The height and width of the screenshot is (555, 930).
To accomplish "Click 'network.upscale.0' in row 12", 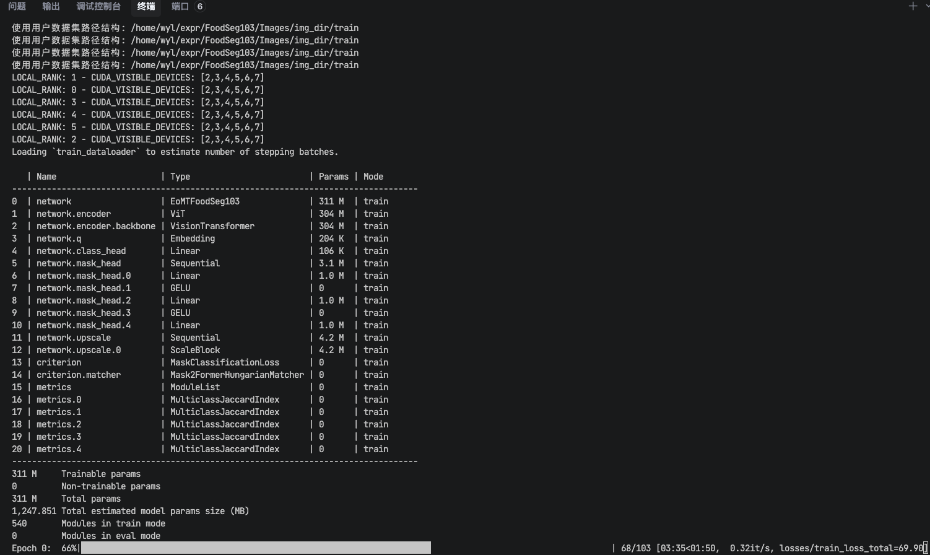I will [x=79, y=350].
